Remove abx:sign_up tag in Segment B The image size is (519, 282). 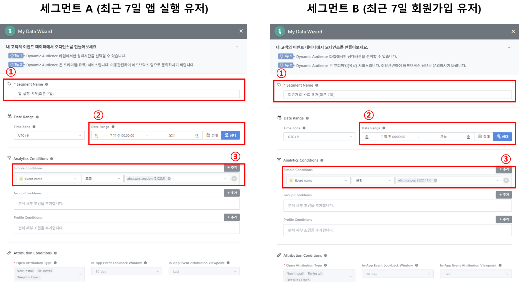coord(435,180)
